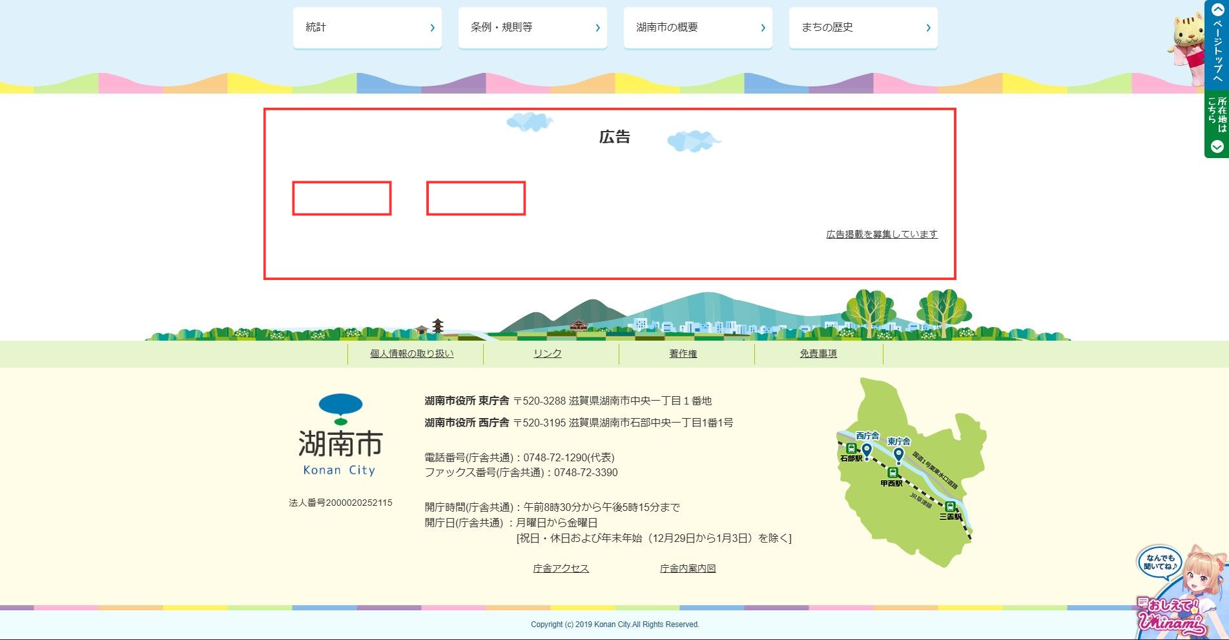Open the 庁舎内案内図 link

click(x=688, y=568)
